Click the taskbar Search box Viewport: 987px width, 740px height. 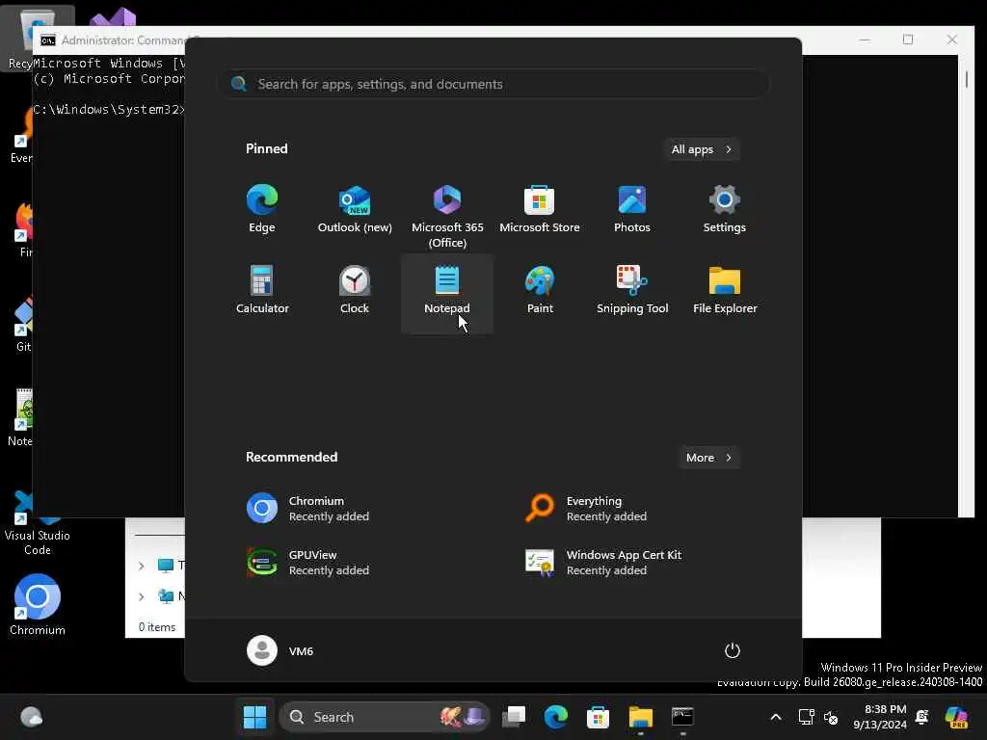coord(385,717)
